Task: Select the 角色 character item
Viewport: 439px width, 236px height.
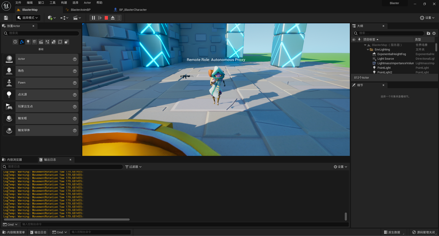Action: click(x=40, y=71)
